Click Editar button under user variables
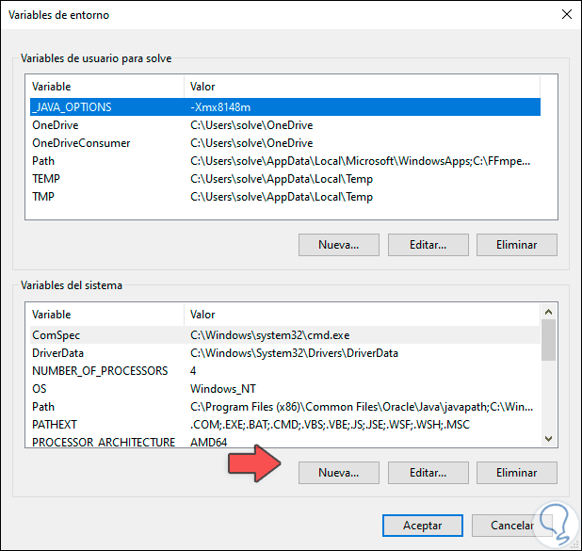Image resolution: width=582 pixels, height=551 pixels. [428, 245]
